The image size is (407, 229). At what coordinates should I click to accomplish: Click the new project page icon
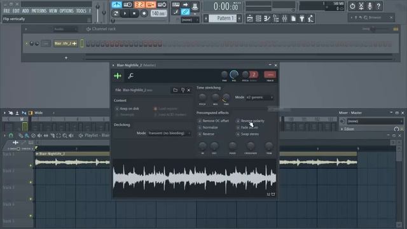293,18
